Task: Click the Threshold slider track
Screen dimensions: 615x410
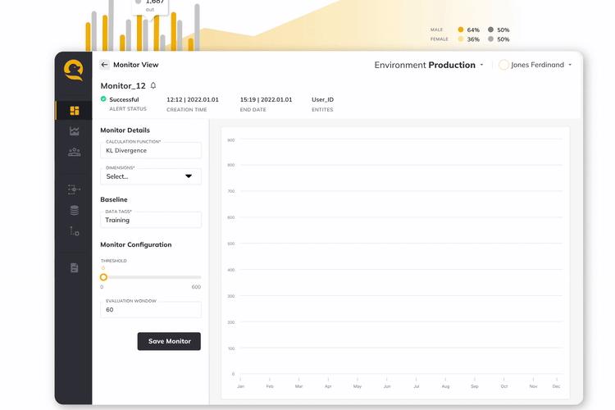Action: pyautogui.click(x=151, y=277)
